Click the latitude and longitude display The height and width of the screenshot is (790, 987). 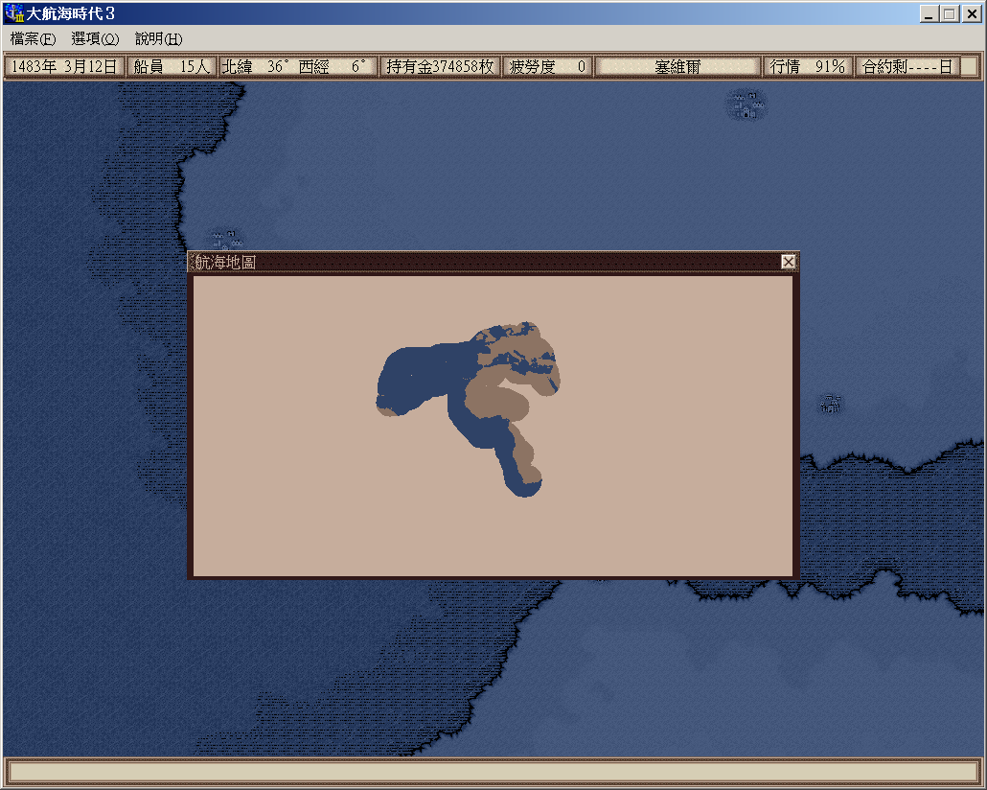click(x=297, y=66)
